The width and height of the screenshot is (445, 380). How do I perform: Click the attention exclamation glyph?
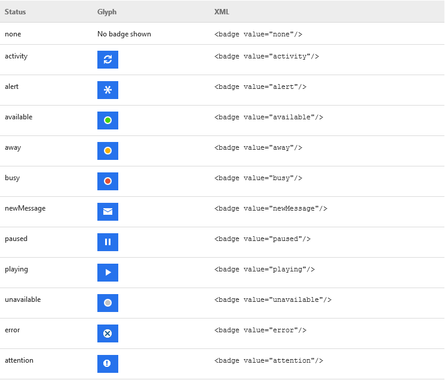(108, 364)
